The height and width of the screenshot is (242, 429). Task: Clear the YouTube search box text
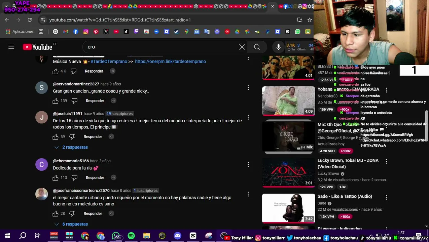pyautogui.click(x=242, y=47)
